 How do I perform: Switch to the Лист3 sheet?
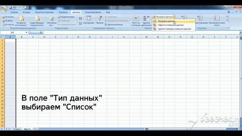(x=27, y=129)
